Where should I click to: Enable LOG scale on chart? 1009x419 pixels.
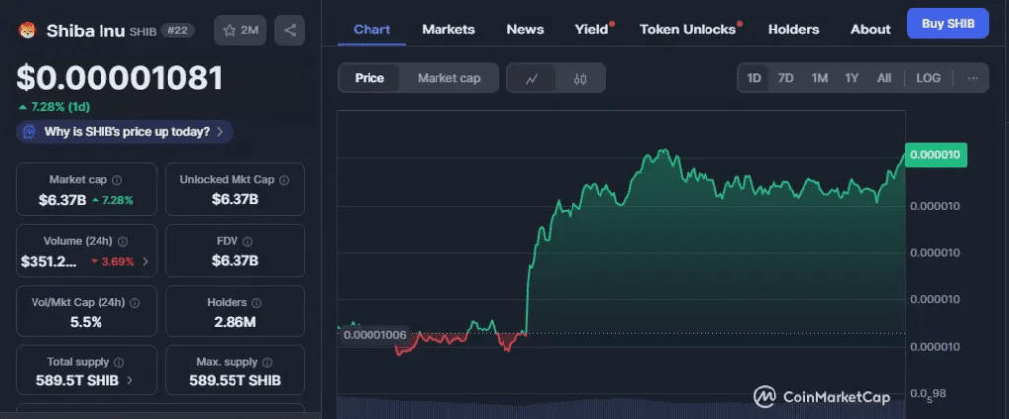[928, 78]
